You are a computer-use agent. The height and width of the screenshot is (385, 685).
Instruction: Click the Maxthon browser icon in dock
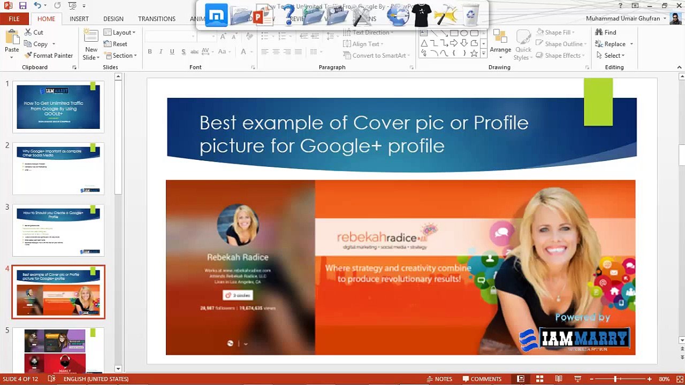point(216,16)
